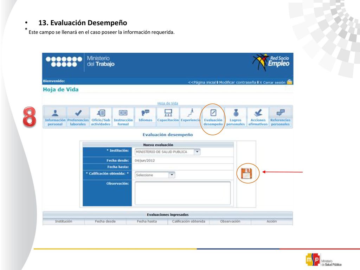The width and height of the screenshot is (360, 270).
Task: Open Referencias personales icon
Action: tap(280, 113)
